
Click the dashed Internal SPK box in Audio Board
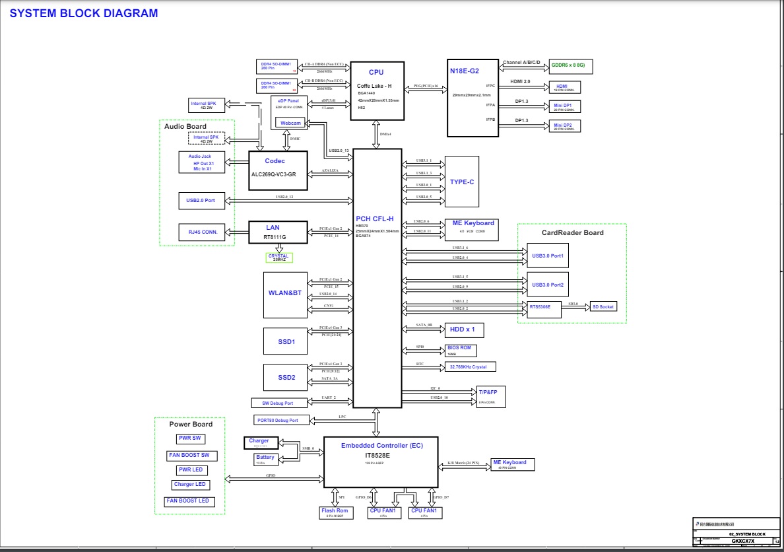(x=206, y=139)
